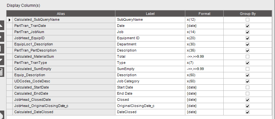Image resolution: width=275 pixels, height=119 pixels.
Task: Click the row header next to PartTran_TranDate
Action: [x=9, y=26]
